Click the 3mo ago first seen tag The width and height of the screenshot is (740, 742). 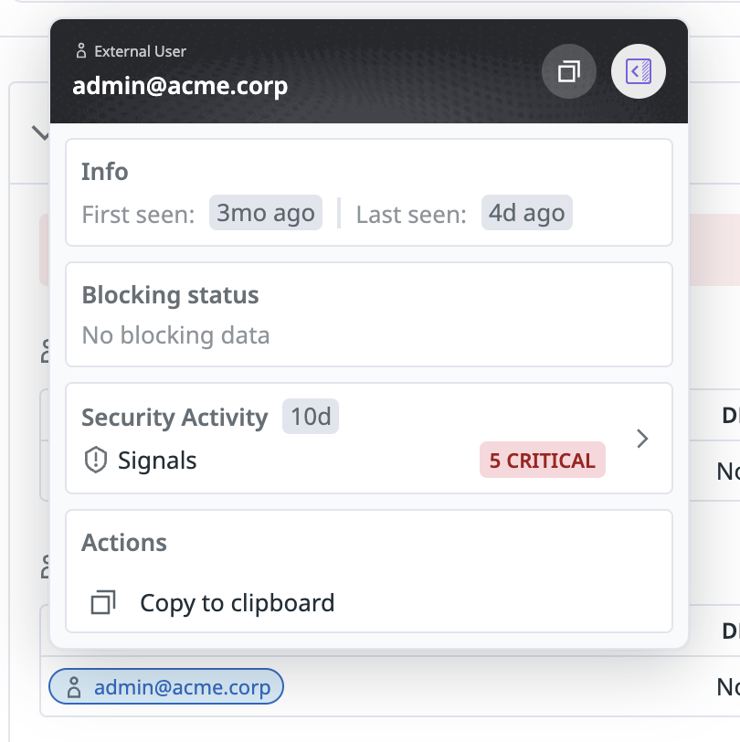click(265, 213)
